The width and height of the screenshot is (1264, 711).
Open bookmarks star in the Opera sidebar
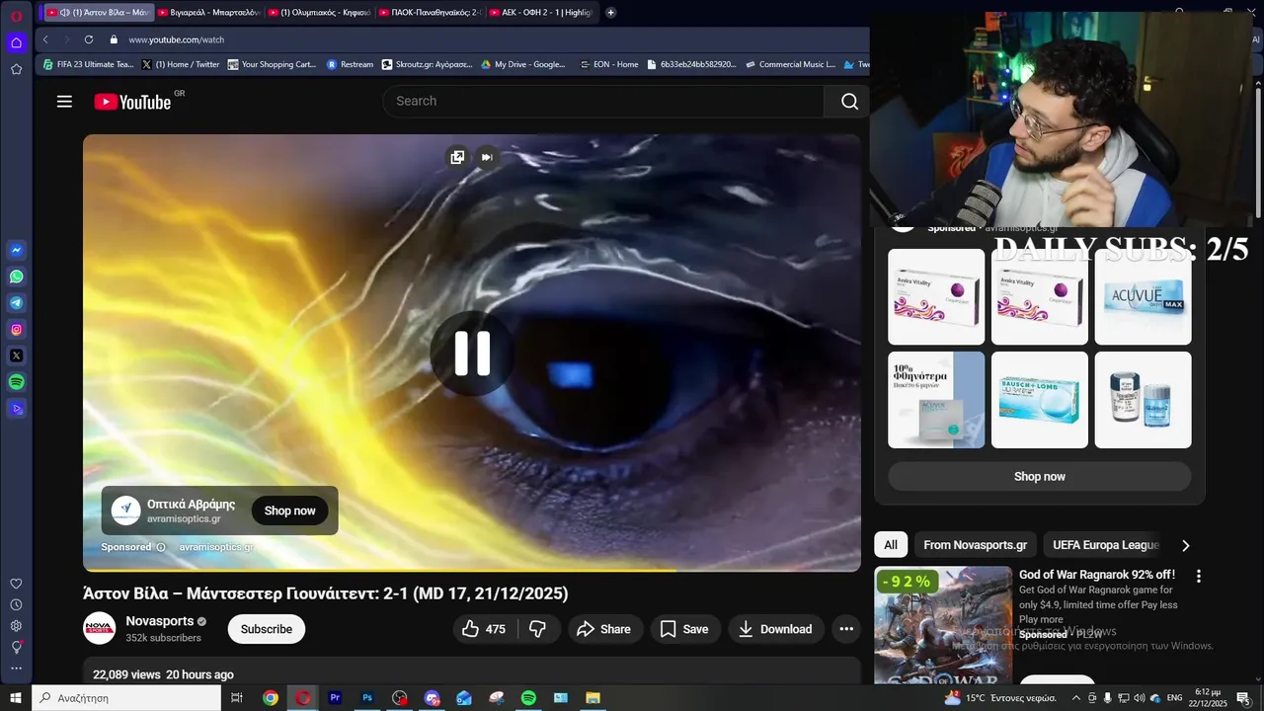click(16, 69)
